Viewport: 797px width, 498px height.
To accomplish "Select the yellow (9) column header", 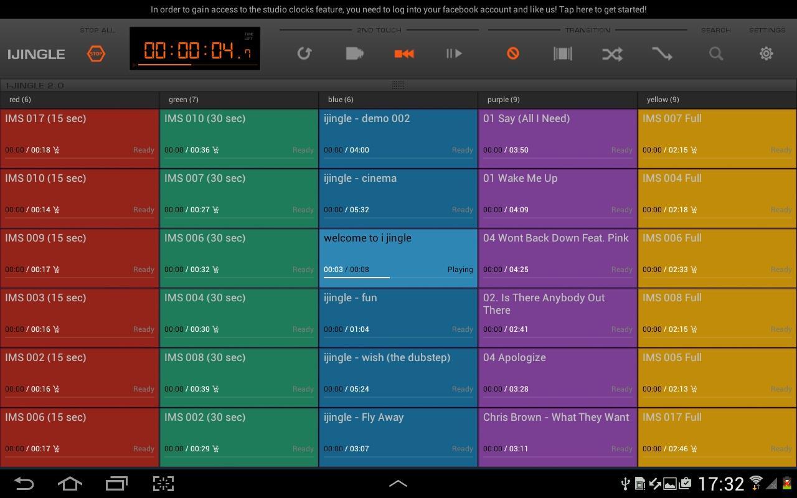I will pyautogui.click(x=717, y=100).
